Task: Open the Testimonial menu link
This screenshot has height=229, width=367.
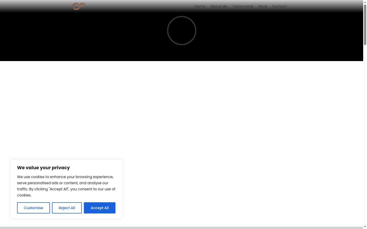Action: point(243,6)
